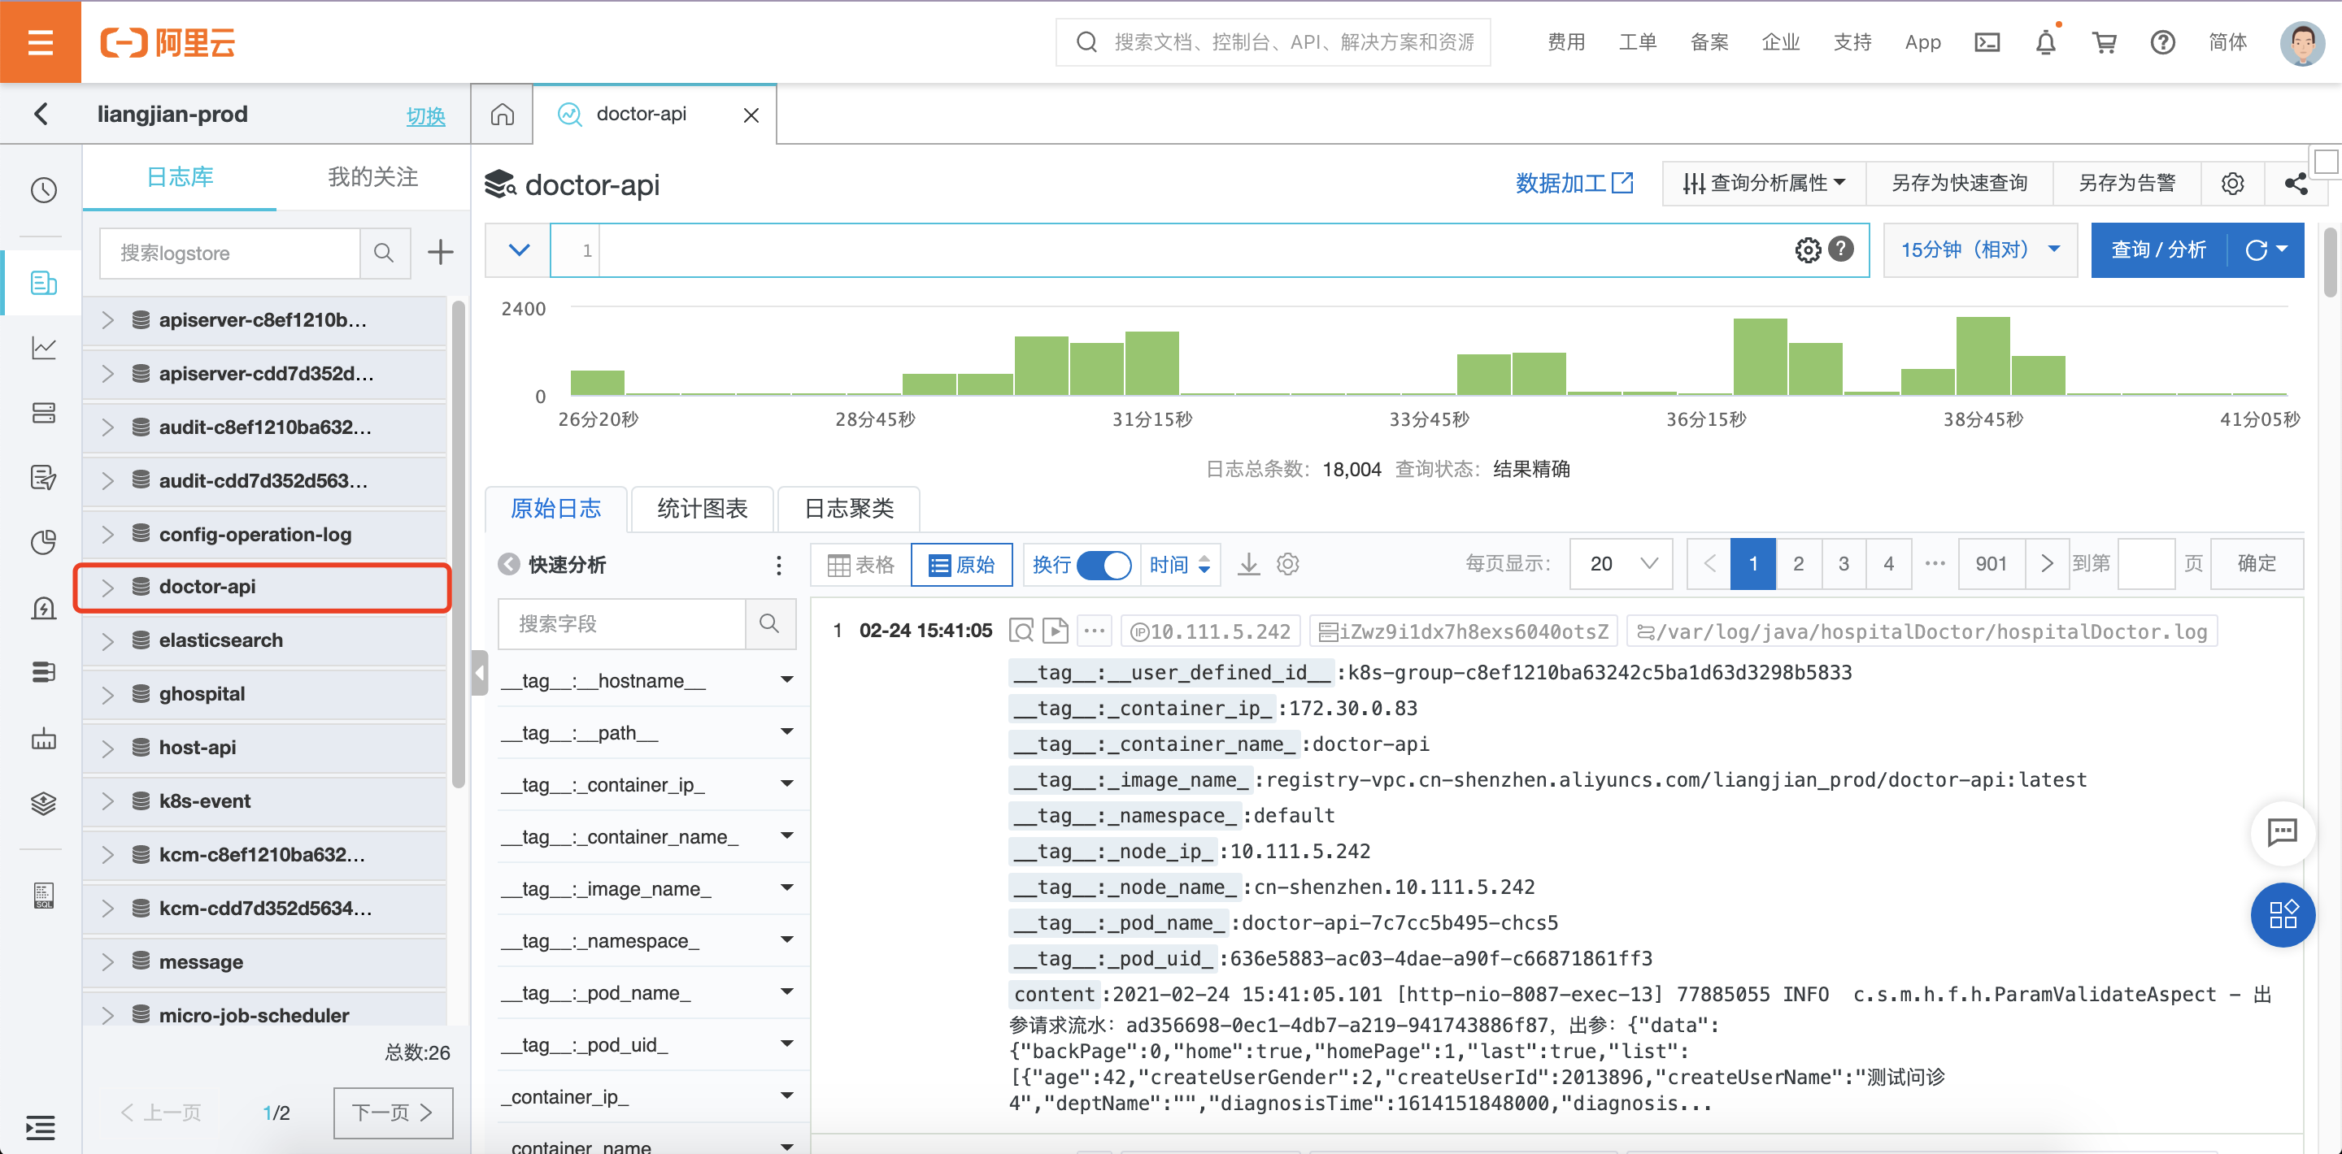The image size is (2342, 1154).
Task: Add a logstore with the plus icon
Action: pyautogui.click(x=440, y=252)
